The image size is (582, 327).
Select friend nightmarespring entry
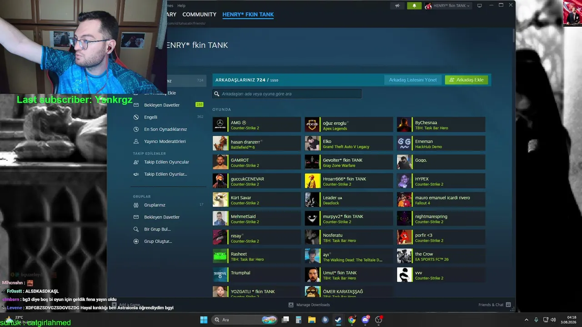click(x=441, y=218)
